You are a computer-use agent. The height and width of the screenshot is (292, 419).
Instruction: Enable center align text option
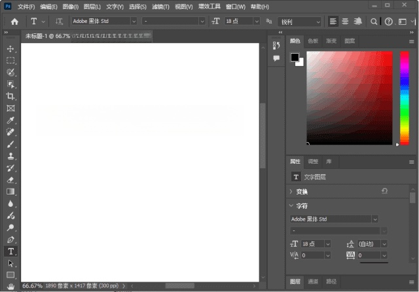point(345,22)
